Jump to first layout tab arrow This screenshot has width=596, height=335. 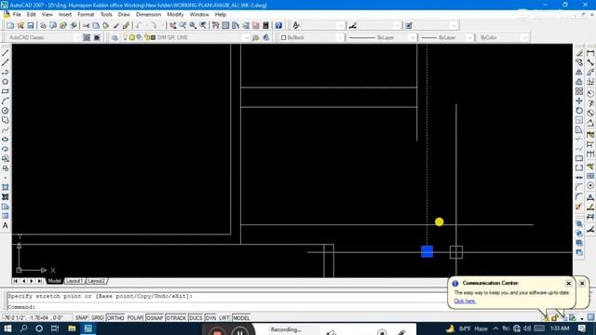[x=15, y=281]
